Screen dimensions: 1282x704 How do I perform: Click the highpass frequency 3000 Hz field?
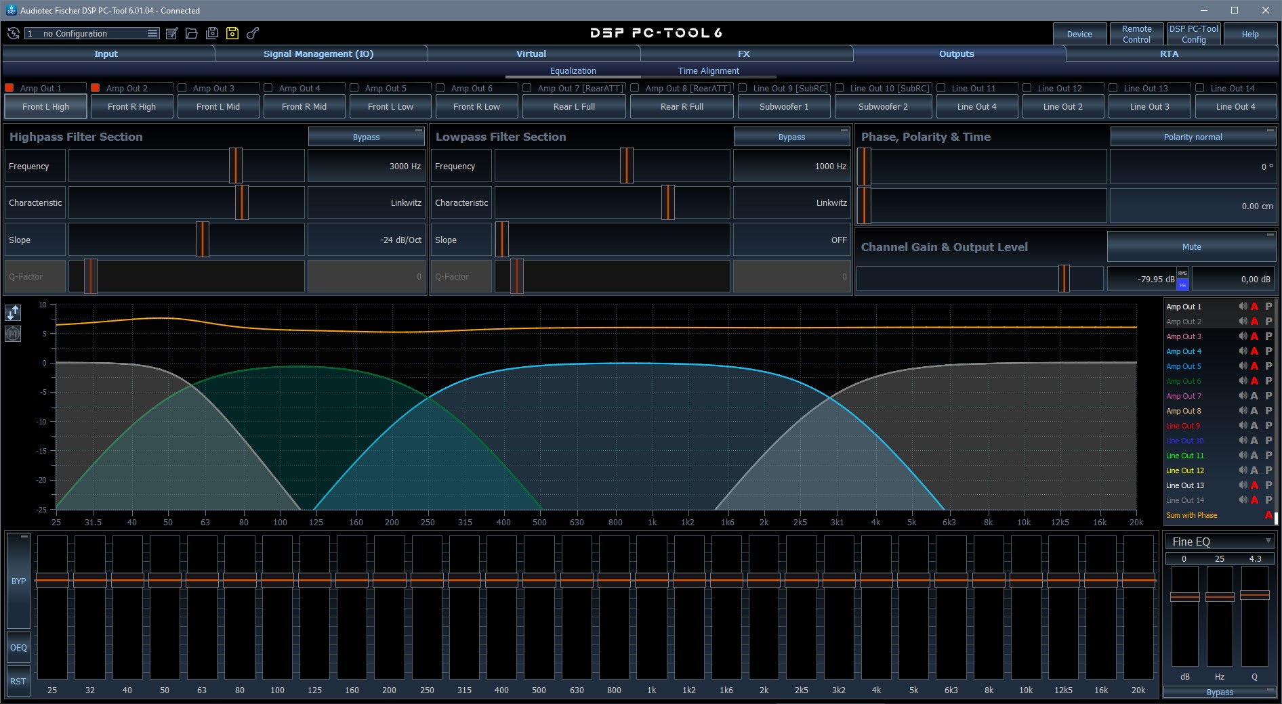click(x=366, y=167)
